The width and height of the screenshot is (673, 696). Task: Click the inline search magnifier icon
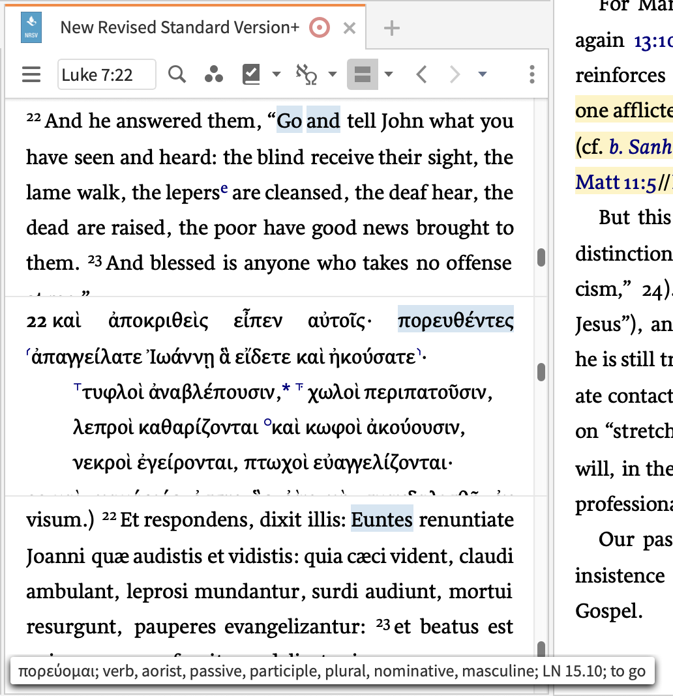176,74
